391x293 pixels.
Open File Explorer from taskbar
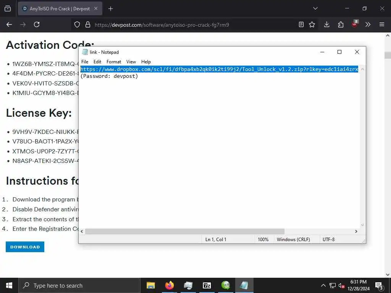coord(150,285)
